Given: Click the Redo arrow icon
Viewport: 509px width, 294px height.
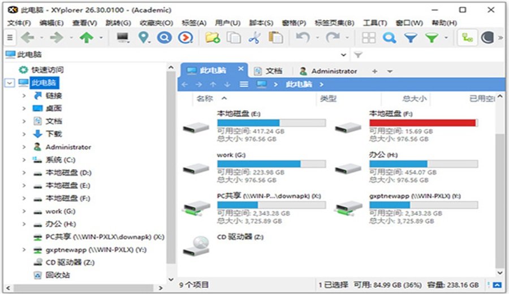Looking at the screenshot, I should (333, 38).
